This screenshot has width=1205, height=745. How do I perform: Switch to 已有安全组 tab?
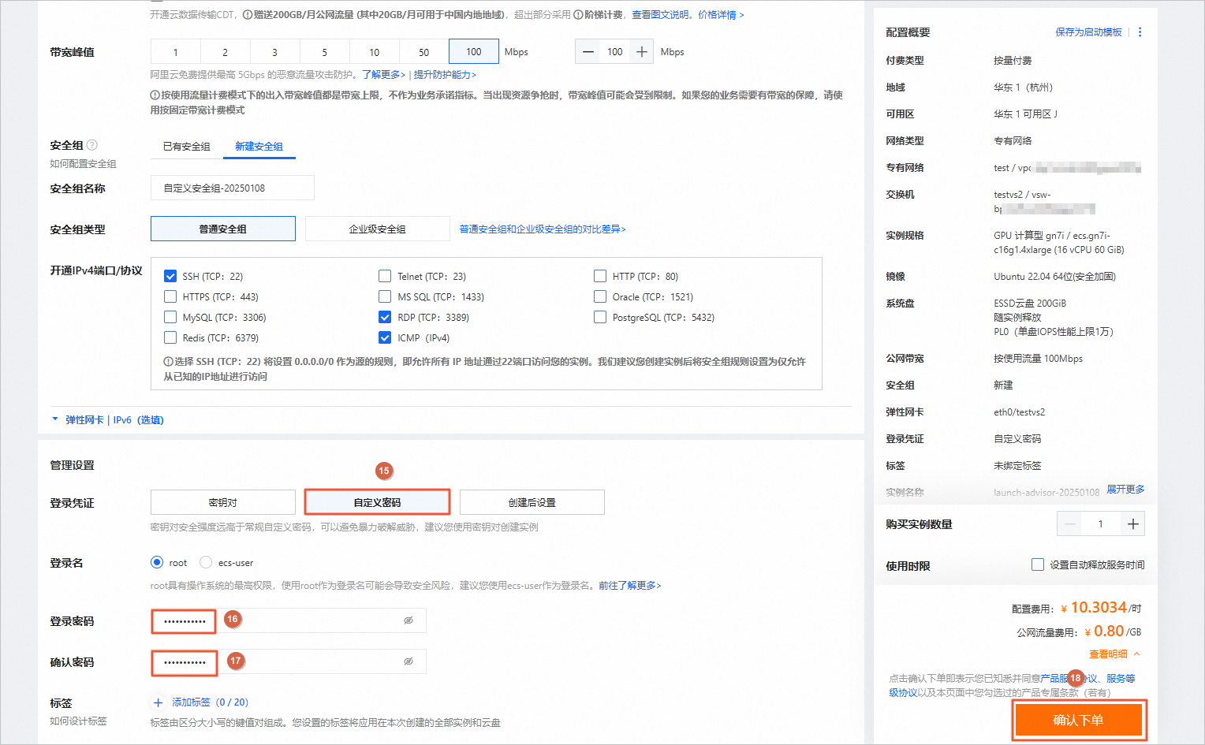187,147
